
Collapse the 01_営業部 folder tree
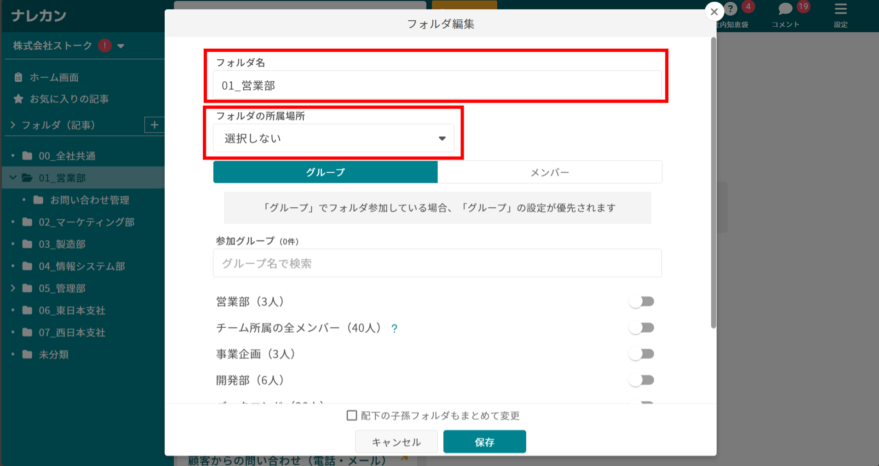[x=13, y=177]
